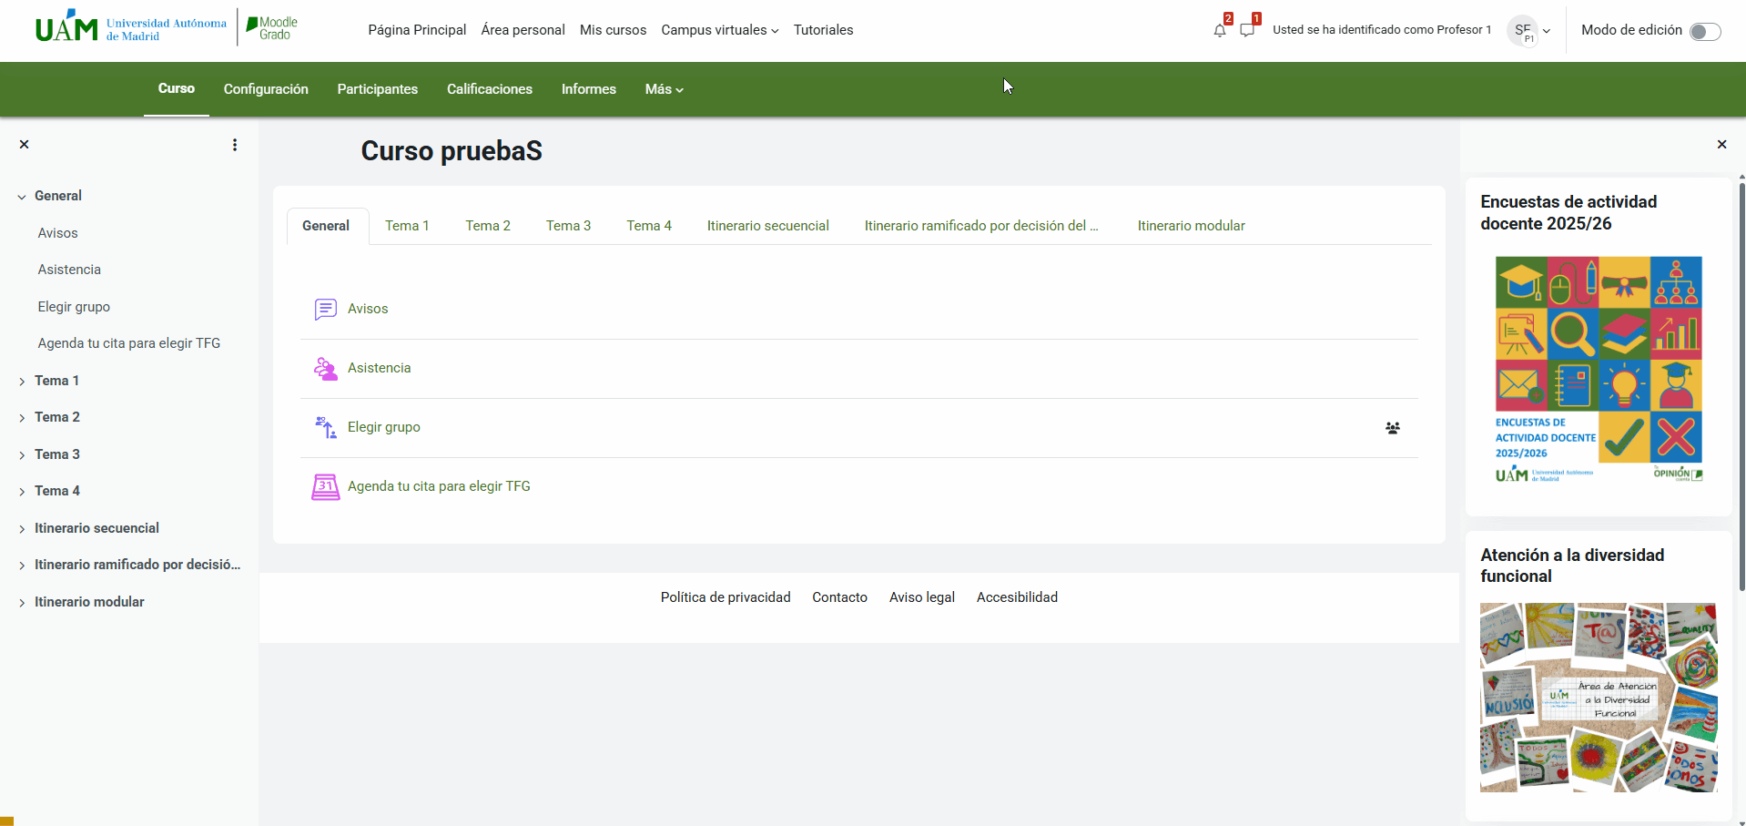Open the SF profile avatar menu
Image resolution: width=1746 pixels, height=826 pixels.
tap(1522, 30)
